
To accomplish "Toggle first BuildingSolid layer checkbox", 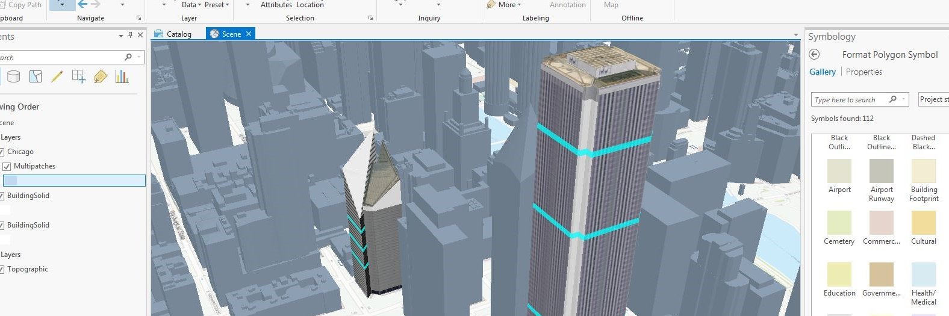I will pos(2,196).
